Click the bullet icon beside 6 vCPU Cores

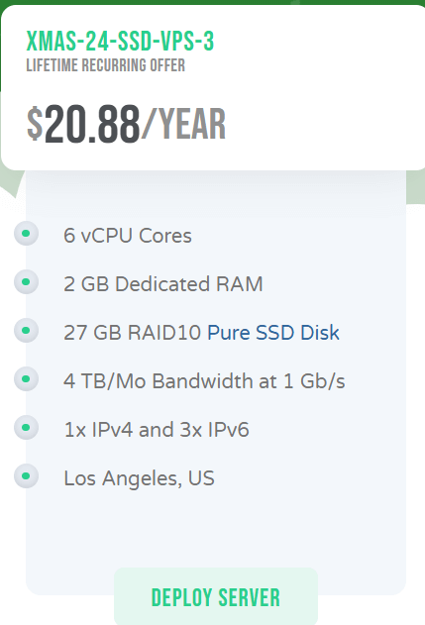[x=27, y=234]
